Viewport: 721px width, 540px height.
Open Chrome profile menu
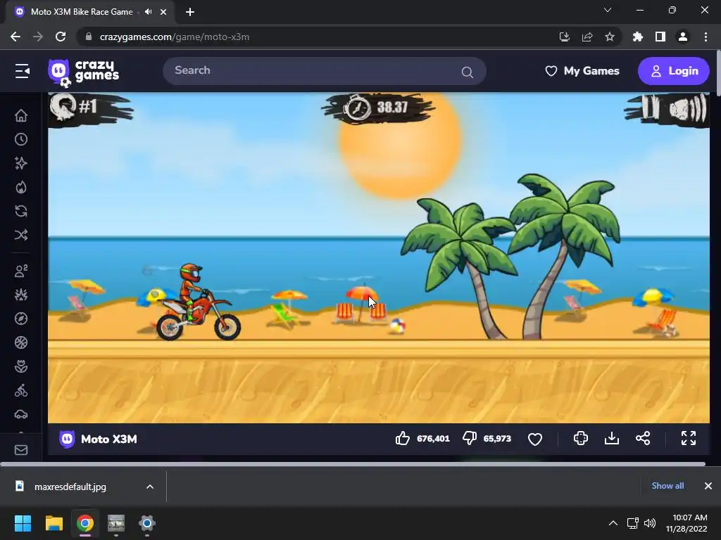coord(683,37)
